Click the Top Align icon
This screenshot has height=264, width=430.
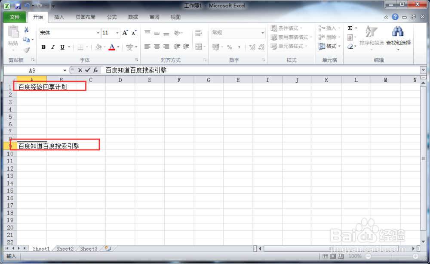(x=147, y=33)
